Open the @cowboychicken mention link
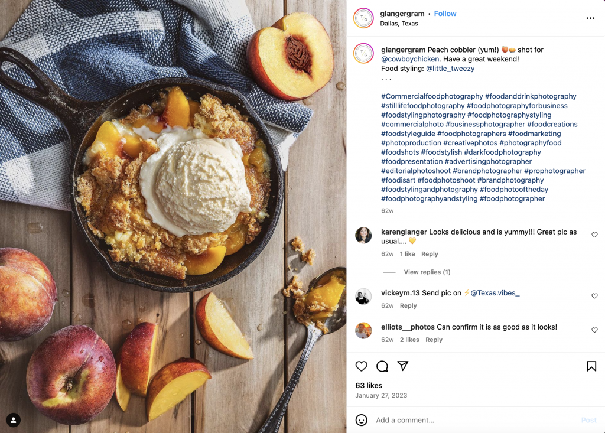Image resolution: width=605 pixels, height=433 pixels. [410, 59]
